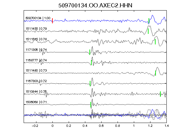Click green pick on trace 1167303
This screenshot has width=184, height=138.
coord(90,83)
